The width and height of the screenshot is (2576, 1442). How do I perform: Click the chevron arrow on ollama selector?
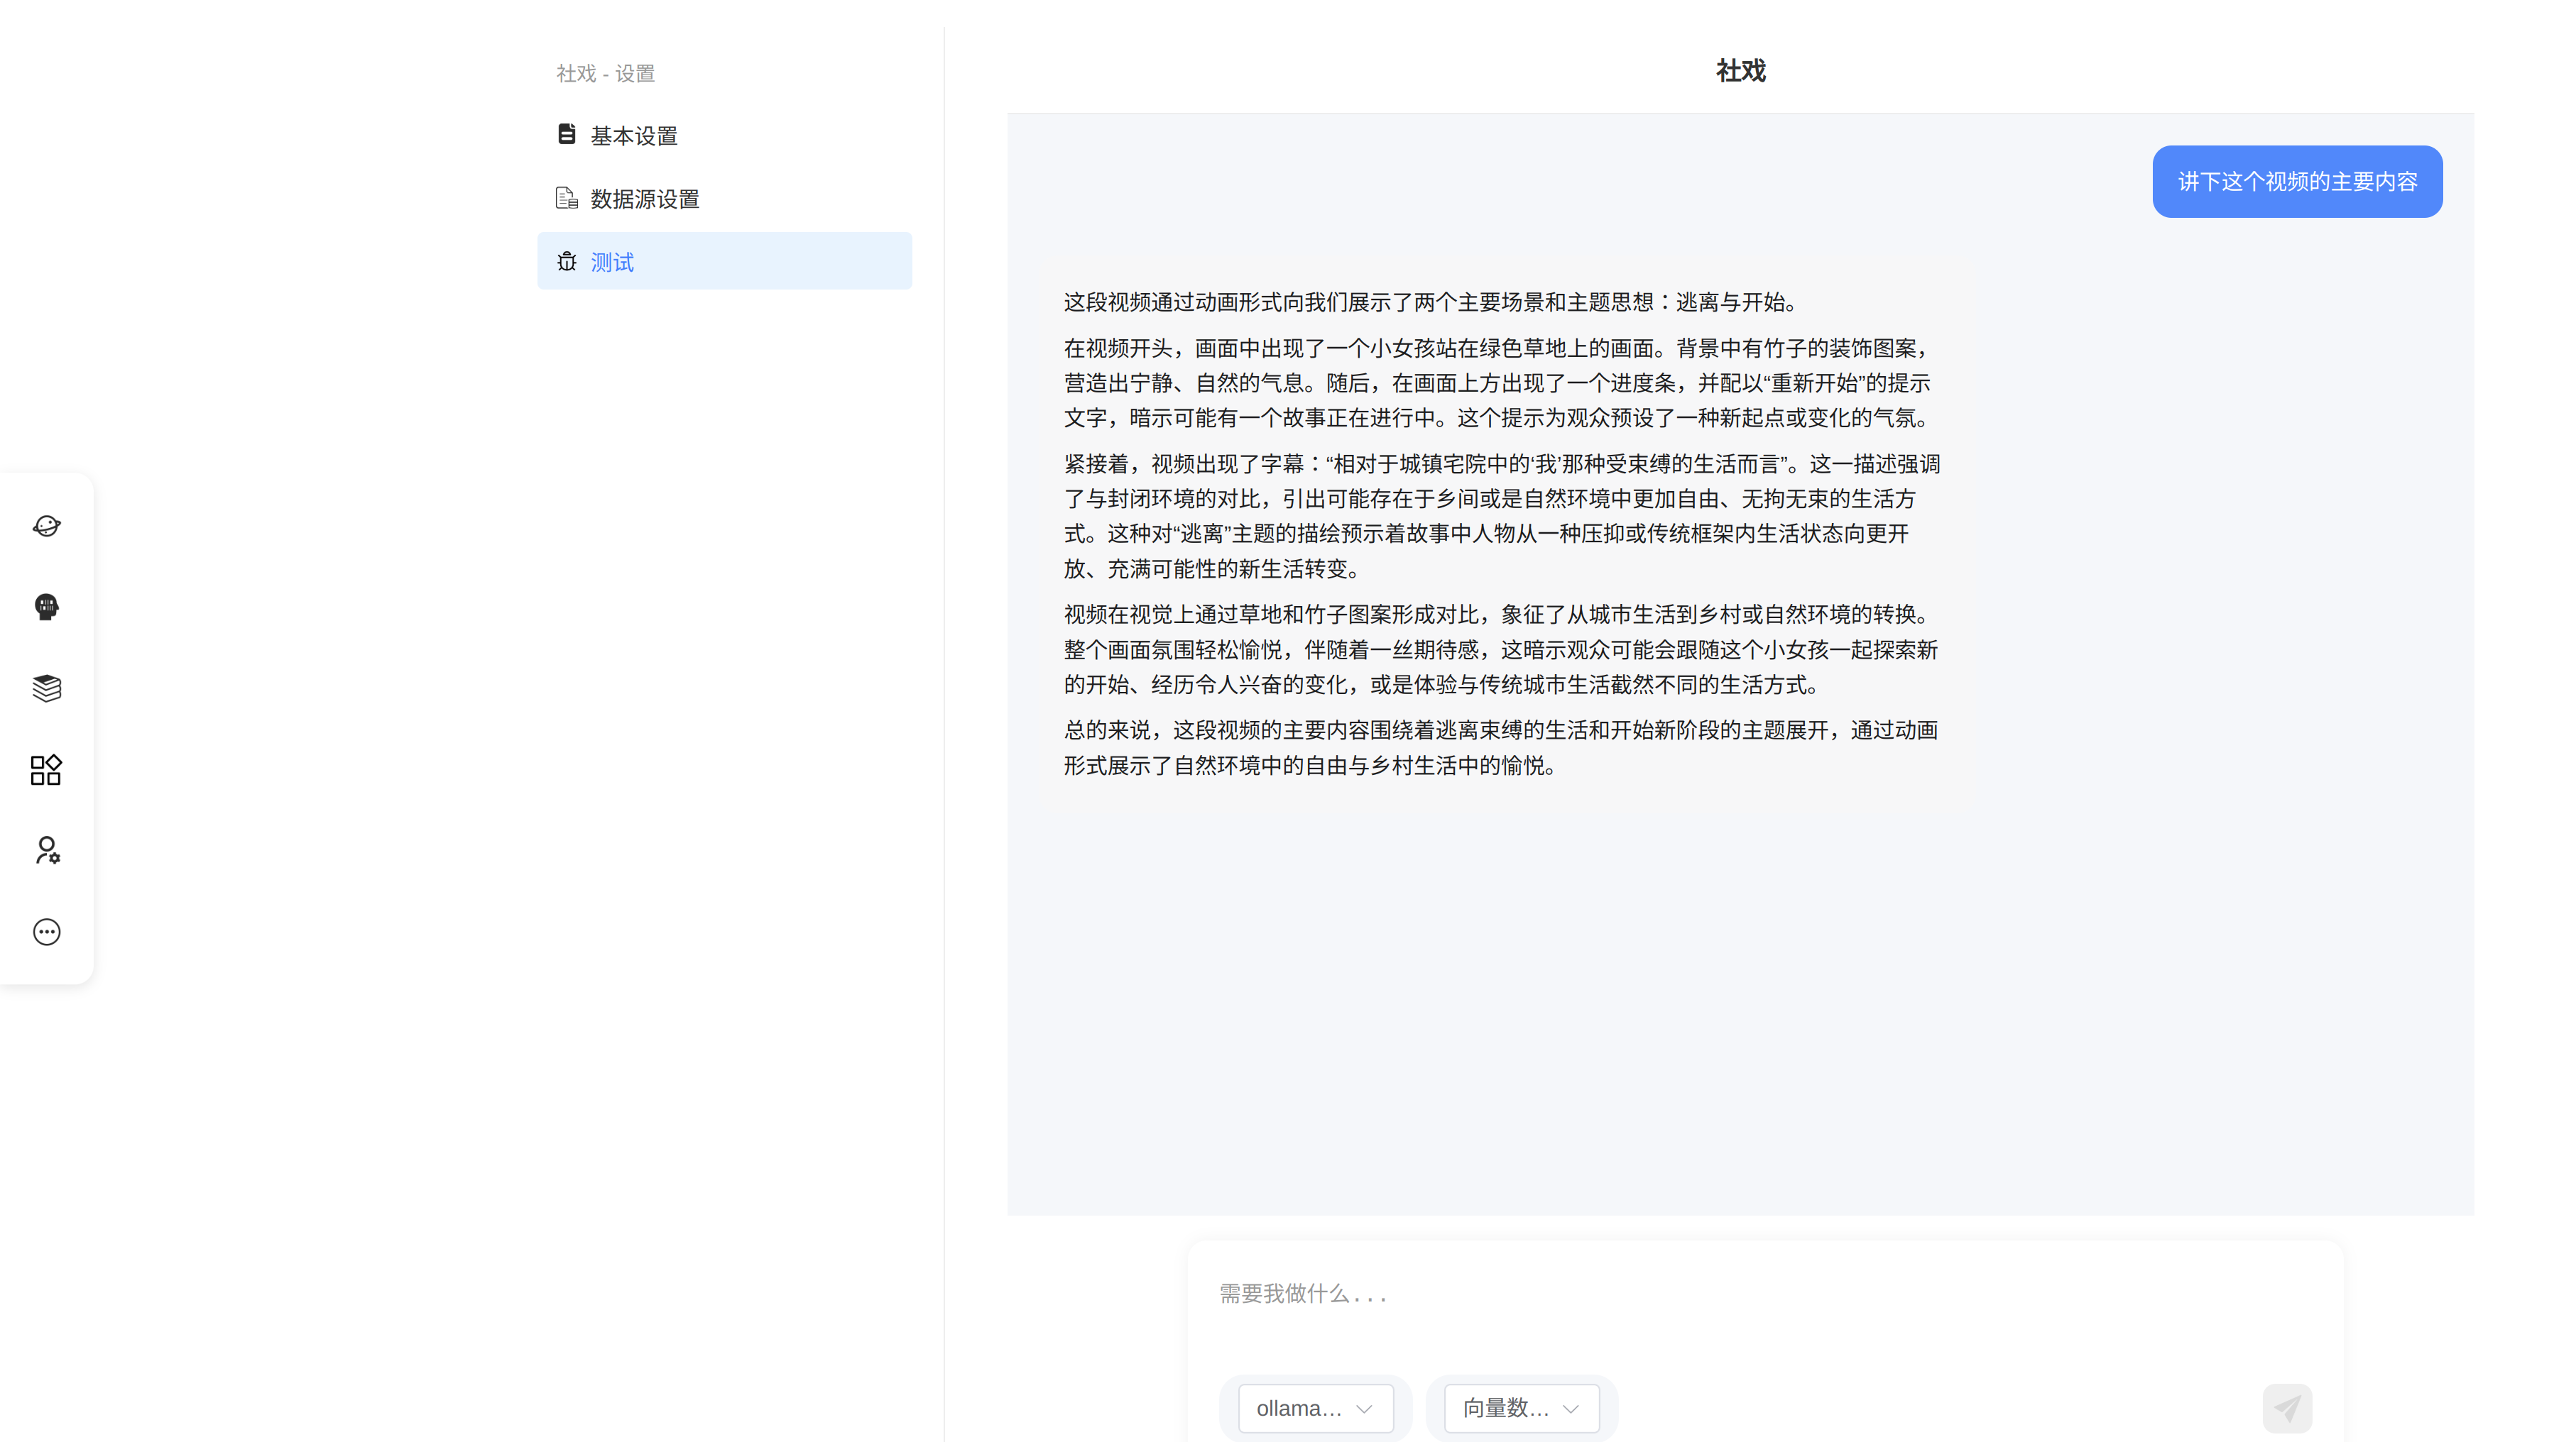click(x=1364, y=1409)
